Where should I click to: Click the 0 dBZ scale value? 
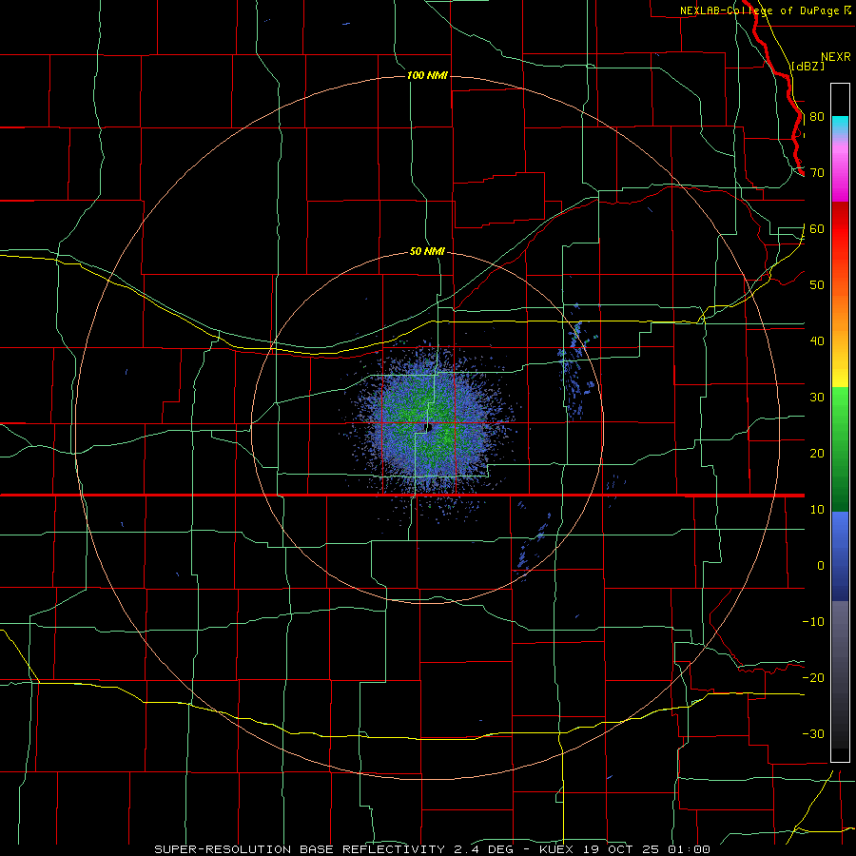coord(820,566)
